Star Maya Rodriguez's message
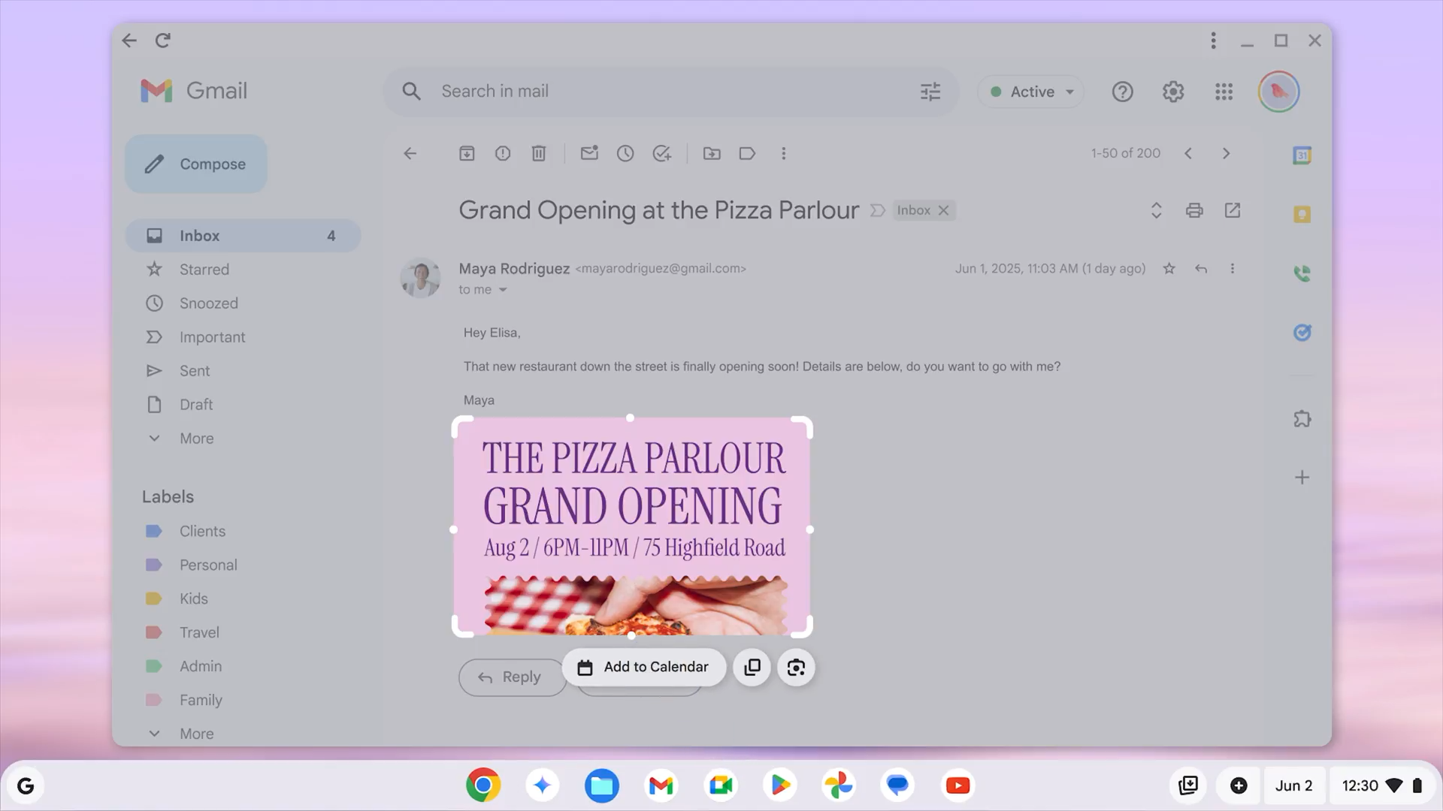This screenshot has width=1443, height=811. tap(1169, 268)
